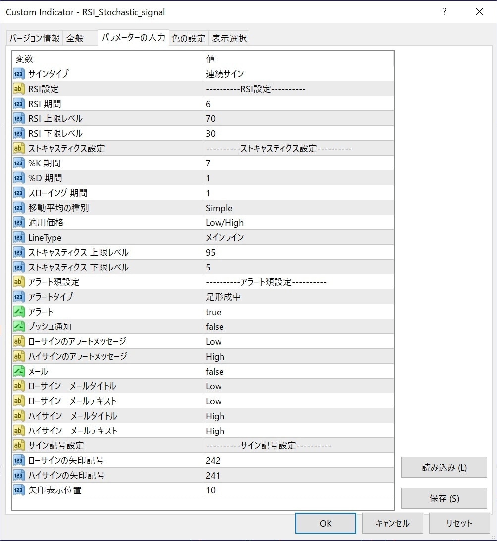Click the ab icon beside ストキャスティクス設定
Screen dimensions: 497x541
click(19, 148)
